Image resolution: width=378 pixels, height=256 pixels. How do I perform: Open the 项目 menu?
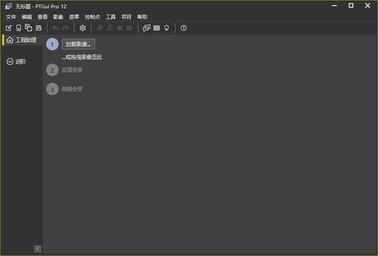pos(126,17)
